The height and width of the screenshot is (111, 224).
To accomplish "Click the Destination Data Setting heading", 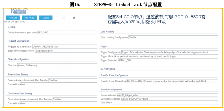I will coord(20,93).
